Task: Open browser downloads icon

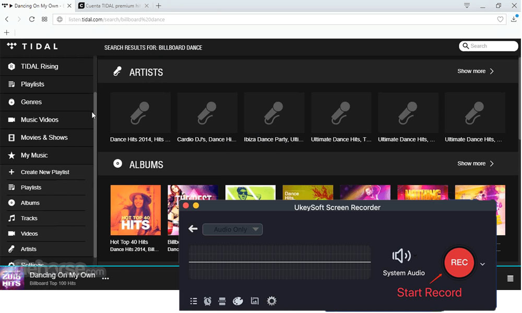Action: coord(514,19)
